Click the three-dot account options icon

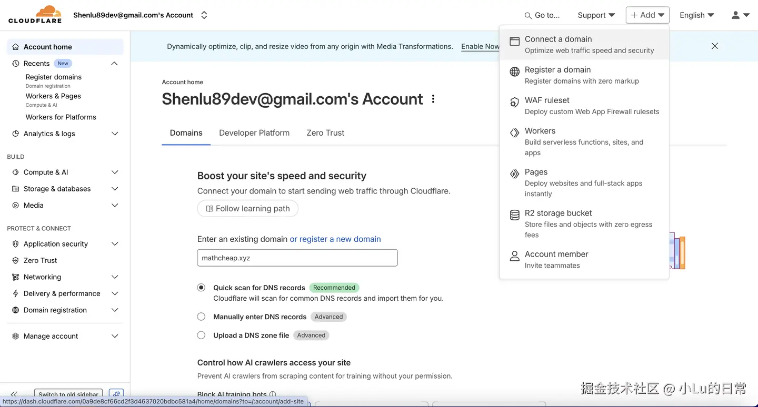433,99
